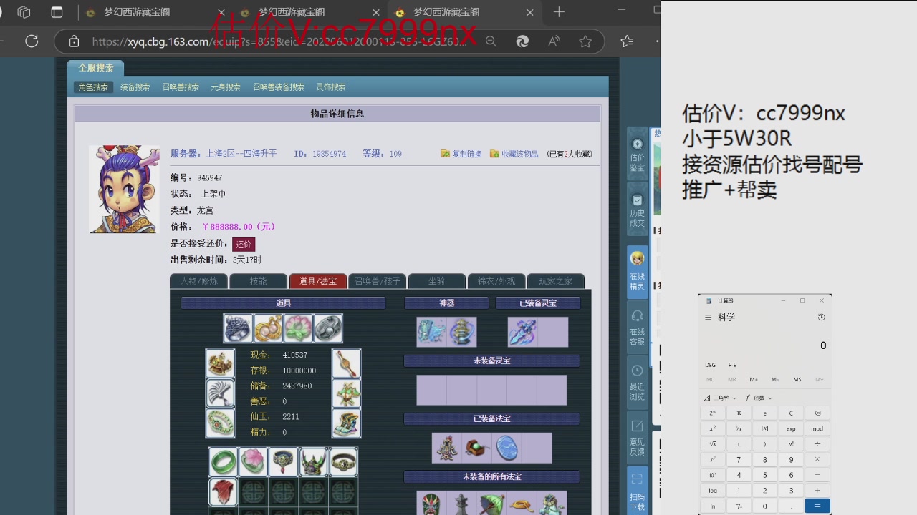The width and height of the screenshot is (917, 515).
Task: Select the staff weapon equipment slot
Action: click(x=346, y=363)
